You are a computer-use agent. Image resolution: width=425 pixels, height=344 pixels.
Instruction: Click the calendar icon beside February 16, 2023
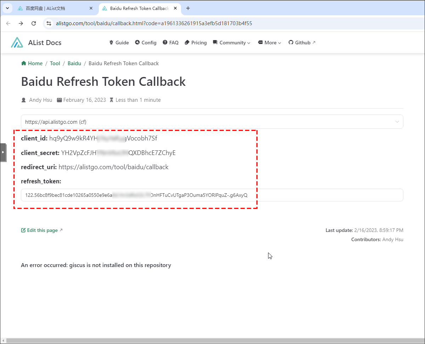coord(59,100)
